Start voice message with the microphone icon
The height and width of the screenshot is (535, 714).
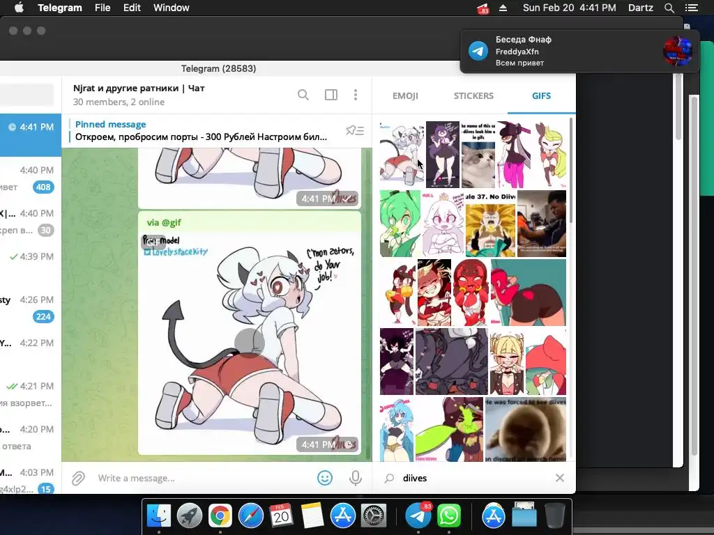(356, 478)
